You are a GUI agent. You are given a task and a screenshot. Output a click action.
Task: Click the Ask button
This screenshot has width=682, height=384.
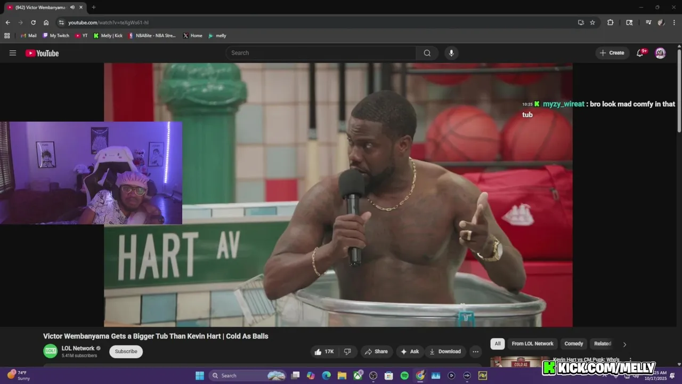pyautogui.click(x=410, y=351)
